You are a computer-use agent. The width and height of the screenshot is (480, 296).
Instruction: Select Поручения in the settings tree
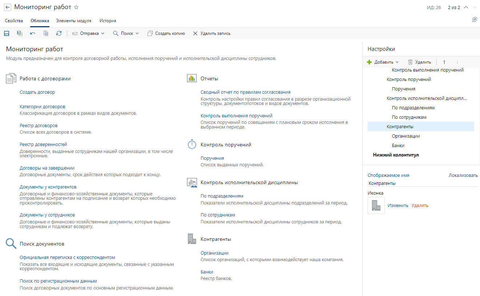tap(404, 89)
